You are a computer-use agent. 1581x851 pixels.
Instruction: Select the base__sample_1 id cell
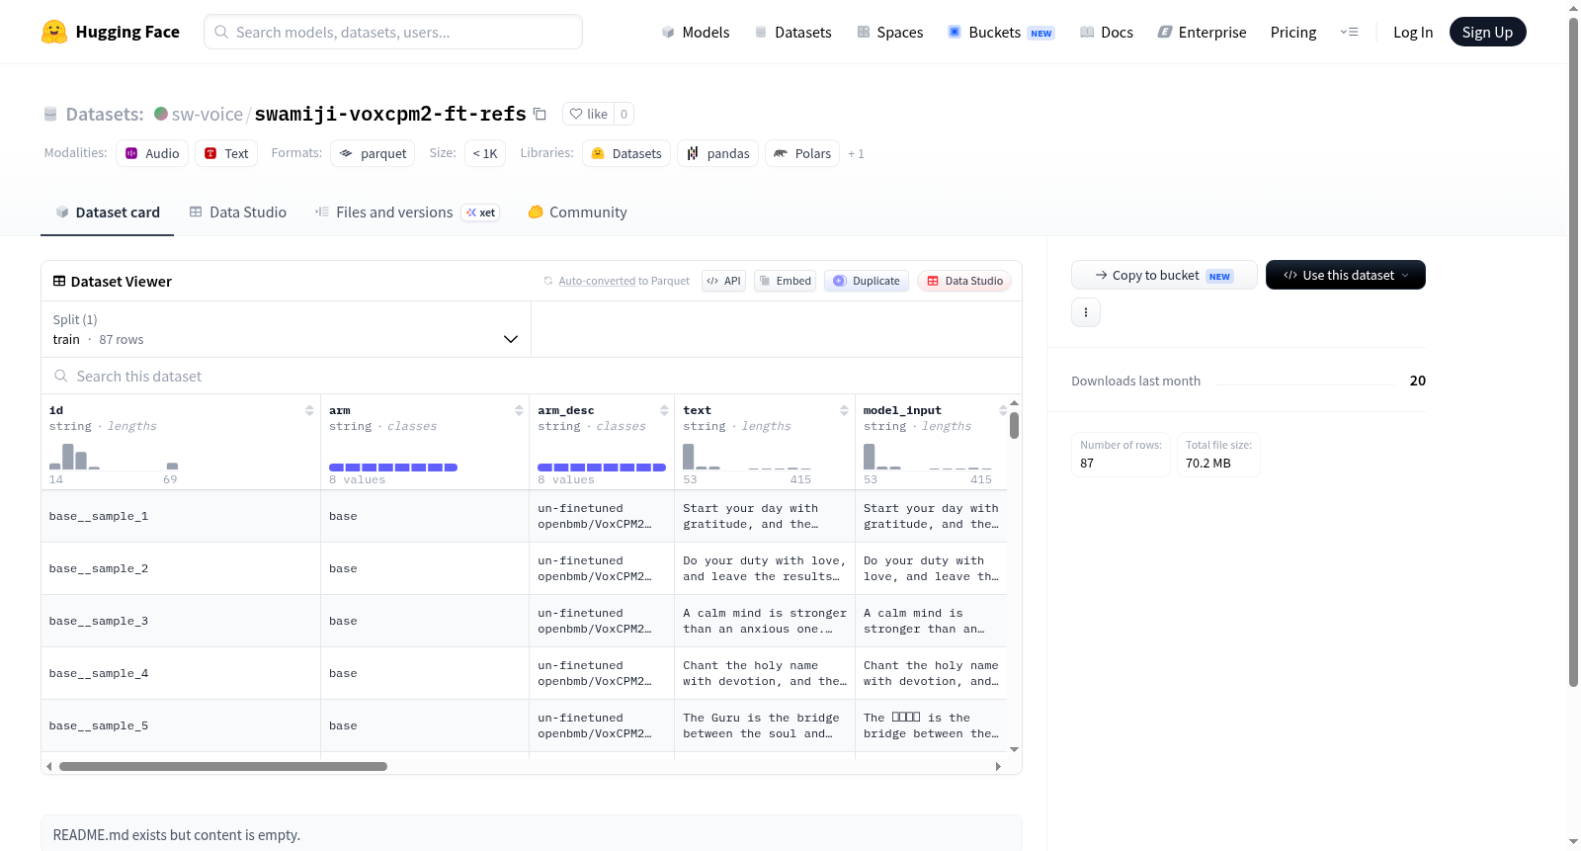point(181,516)
